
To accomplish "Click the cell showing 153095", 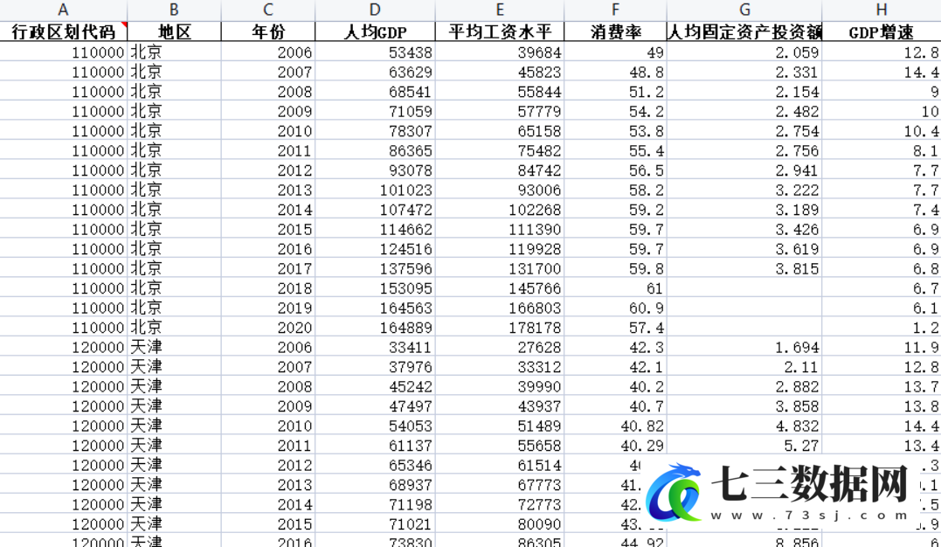I will click(375, 288).
